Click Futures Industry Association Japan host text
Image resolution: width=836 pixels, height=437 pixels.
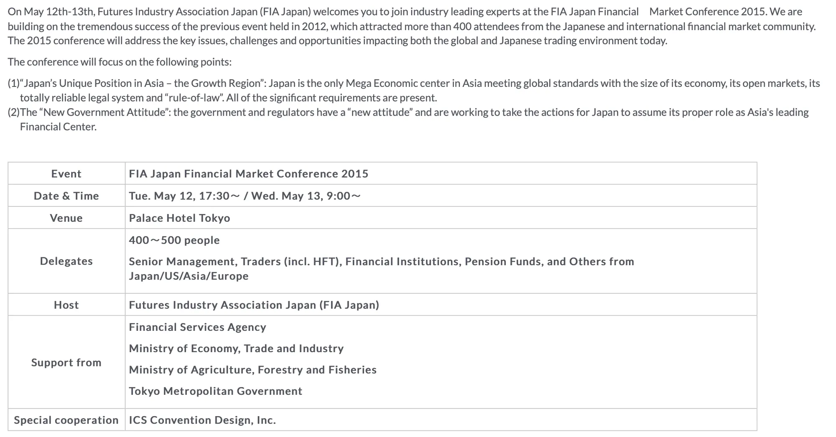click(254, 305)
